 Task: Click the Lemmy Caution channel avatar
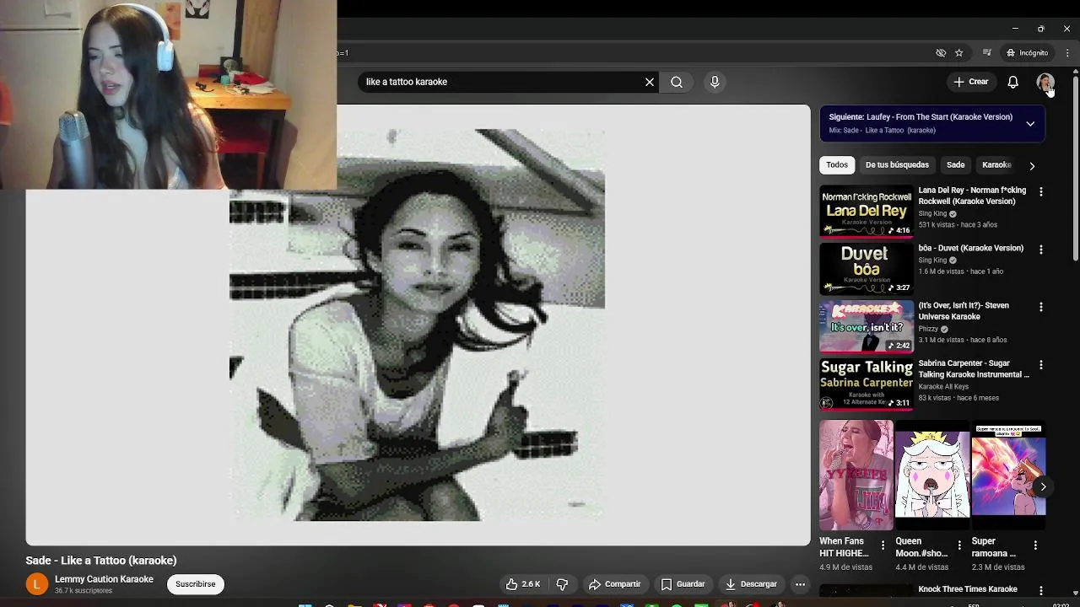point(37,584)
